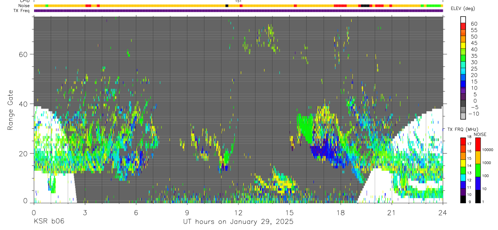Click the orange segment of NOISE scale
This screenshot has width=498, height=230.
(478, 157)
